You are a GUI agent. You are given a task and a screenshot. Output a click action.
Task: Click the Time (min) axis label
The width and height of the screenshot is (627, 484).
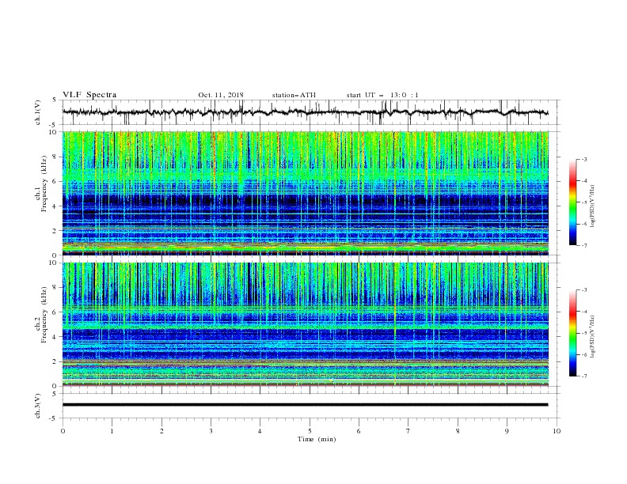[x=317, y=439]
